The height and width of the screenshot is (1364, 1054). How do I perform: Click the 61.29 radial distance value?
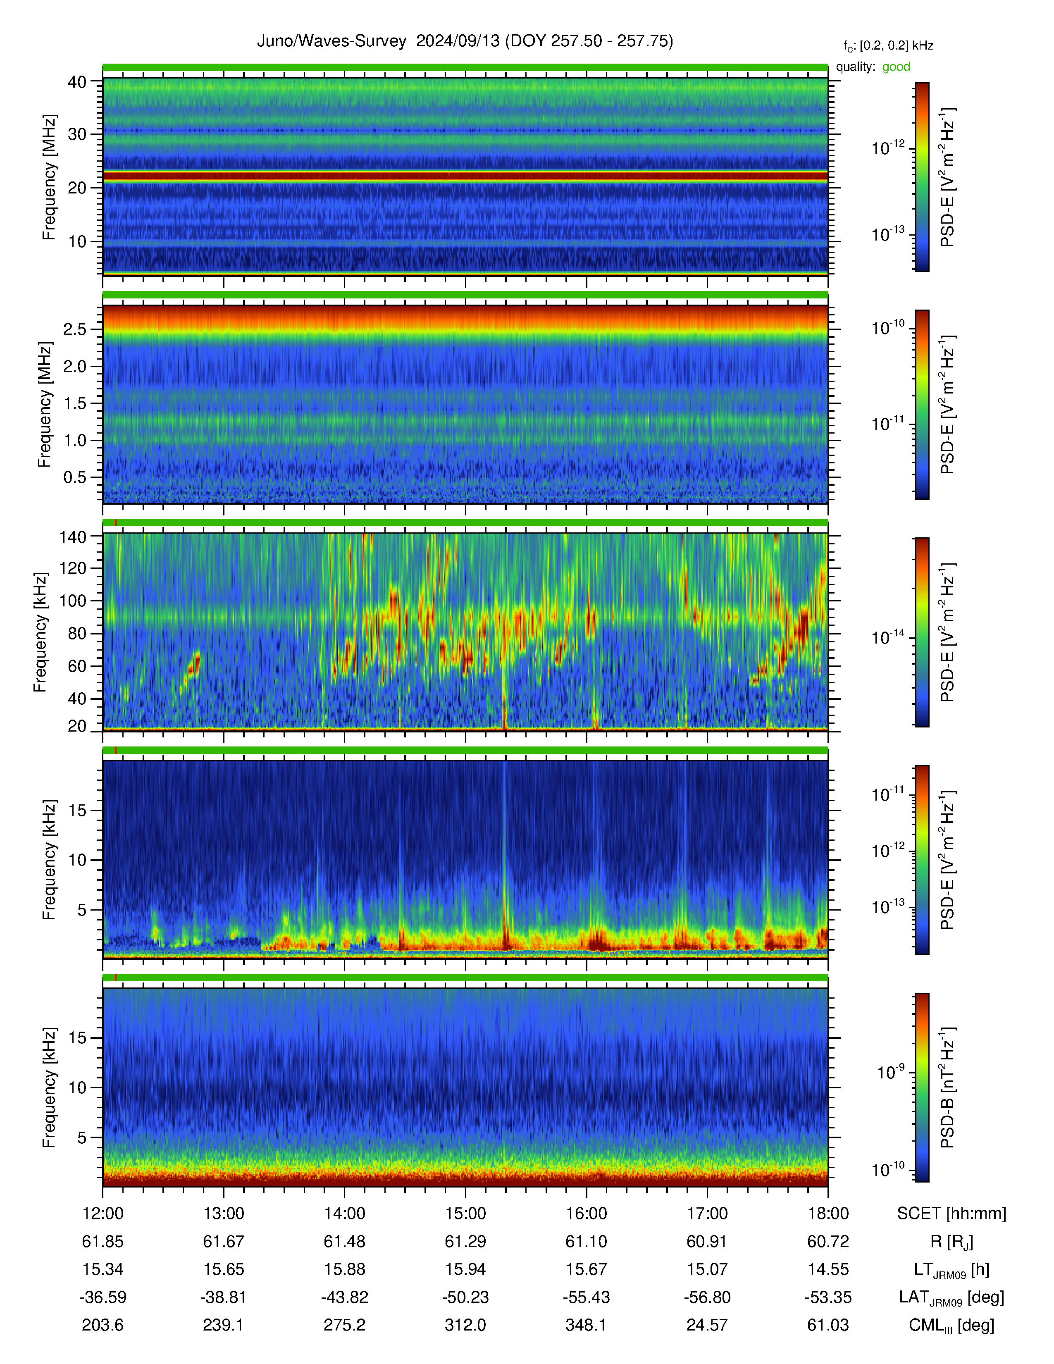coord(465,1242)
